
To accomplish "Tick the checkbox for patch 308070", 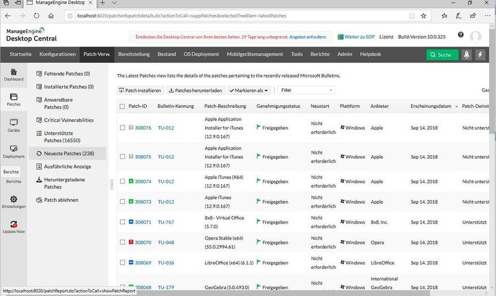I will coord(122,242).
